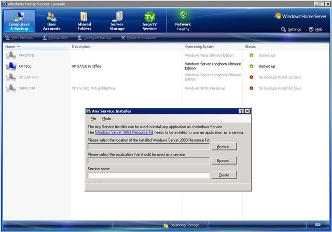Close the Any Service Installer dialog
The height and width of the screenshot is (232, 332).
tap(247, 111)
